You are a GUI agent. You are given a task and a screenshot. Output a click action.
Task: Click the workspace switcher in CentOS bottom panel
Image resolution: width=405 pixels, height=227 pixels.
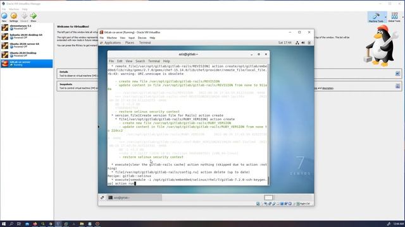(268, 197)
